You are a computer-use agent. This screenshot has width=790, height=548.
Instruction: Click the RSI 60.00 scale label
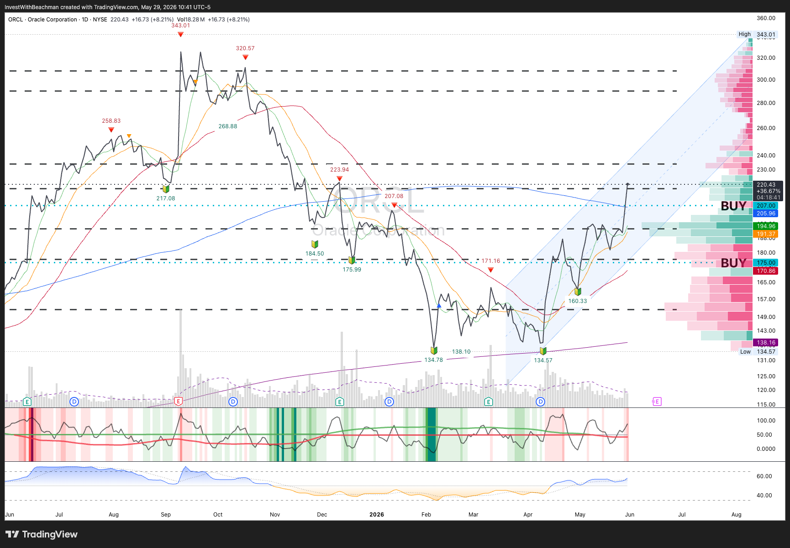(x=764, y=476)
